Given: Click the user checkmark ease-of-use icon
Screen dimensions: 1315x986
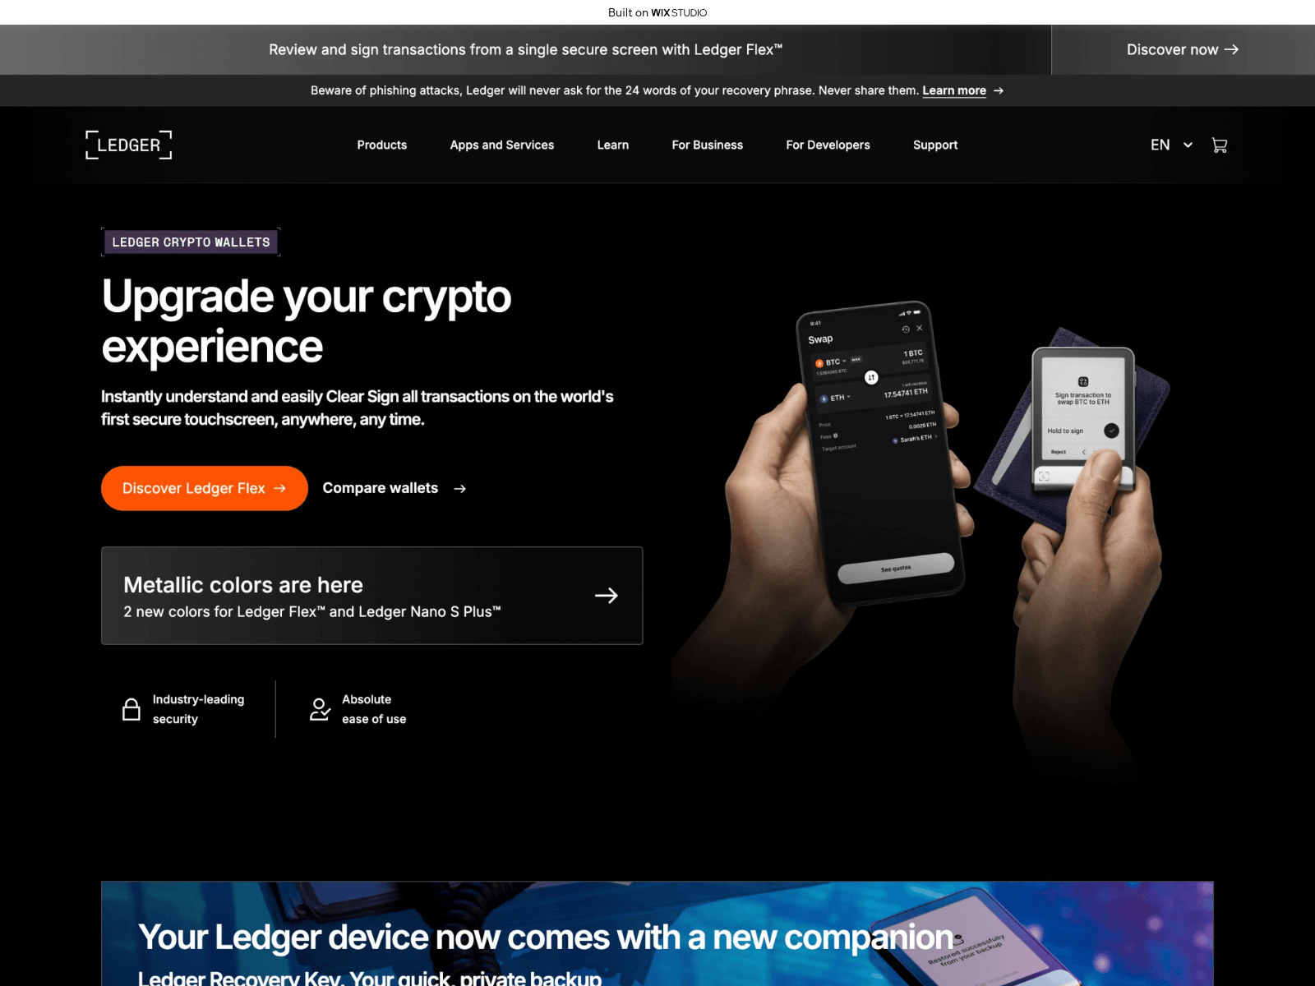Looking at the screenshot, I should click(320, 709).
